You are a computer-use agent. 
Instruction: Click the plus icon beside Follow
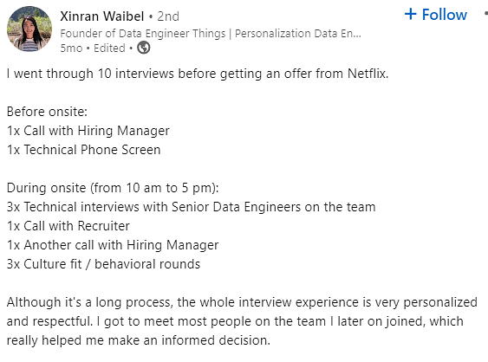point(411,14)
